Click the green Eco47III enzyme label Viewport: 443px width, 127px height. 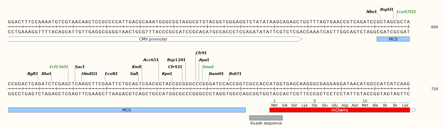406,12
